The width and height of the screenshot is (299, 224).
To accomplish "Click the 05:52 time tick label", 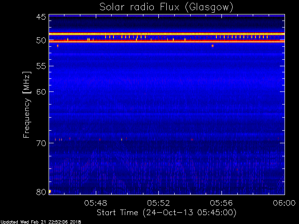I will (158, 203).
